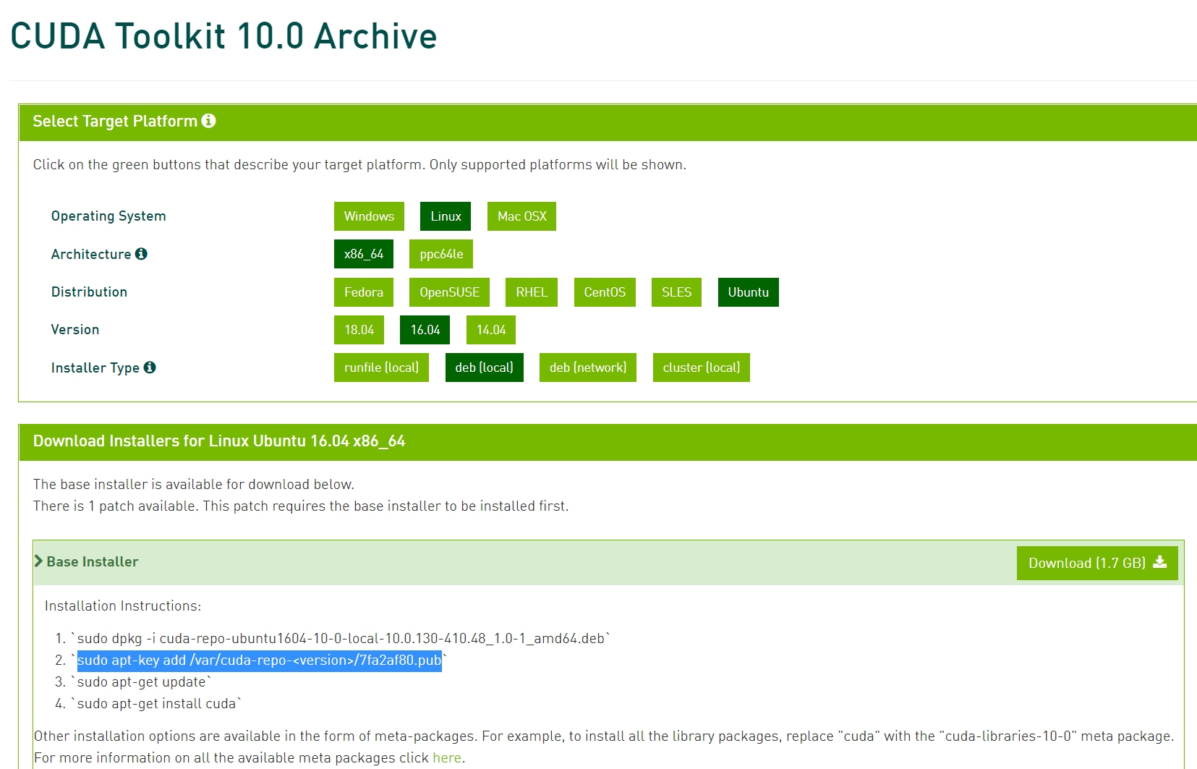Image resolution: width=1197 pixels, height=769 pixels.
Task: Click the 'Distribution' row label
Action: [x=89, y=292]
